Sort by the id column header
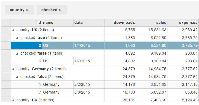Viewport: 199px width, 105px height. [x=26, y=23]
